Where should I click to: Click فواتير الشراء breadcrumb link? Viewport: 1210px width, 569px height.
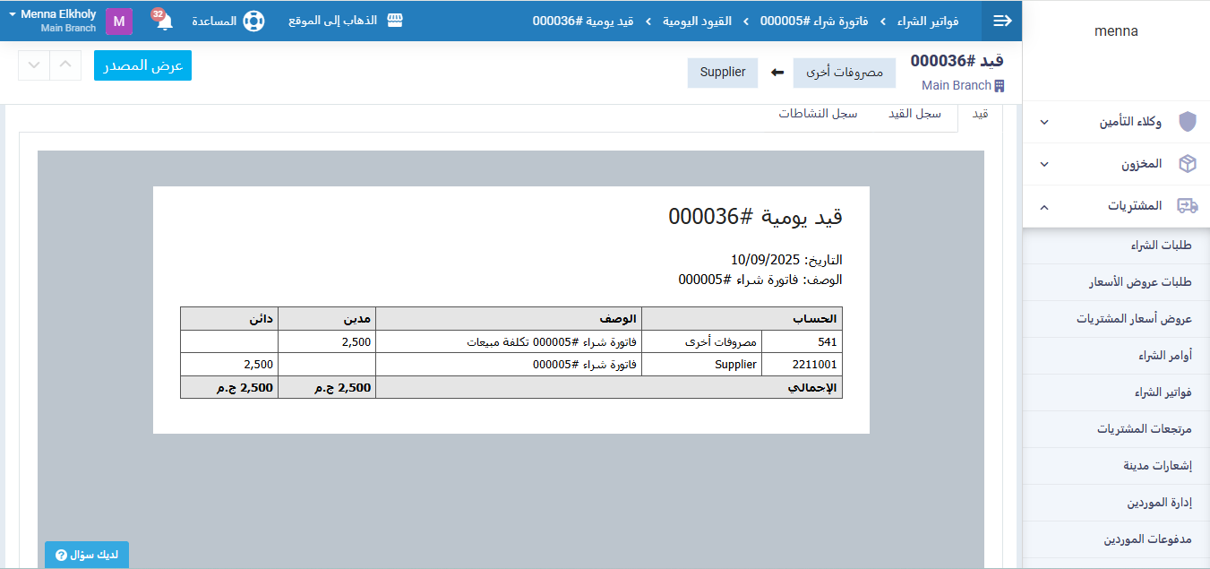click(x=929, y=21)
